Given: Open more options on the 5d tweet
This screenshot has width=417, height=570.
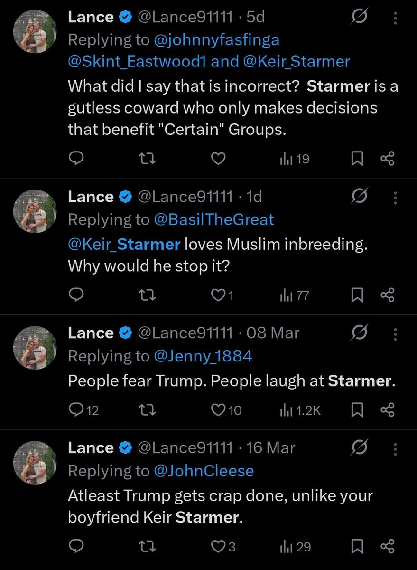Looking at the screenshot, I should click(395, 18).
